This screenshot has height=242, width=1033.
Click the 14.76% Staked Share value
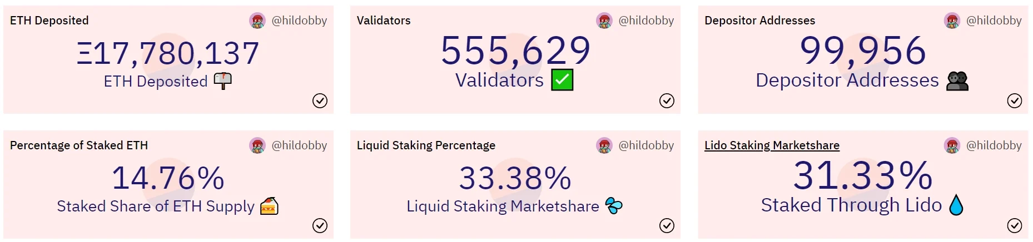pyautogui.click(x=168, y=178)
